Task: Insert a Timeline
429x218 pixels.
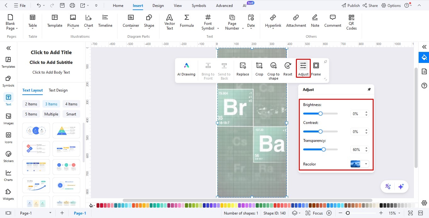Action: [x=105, y=21]
